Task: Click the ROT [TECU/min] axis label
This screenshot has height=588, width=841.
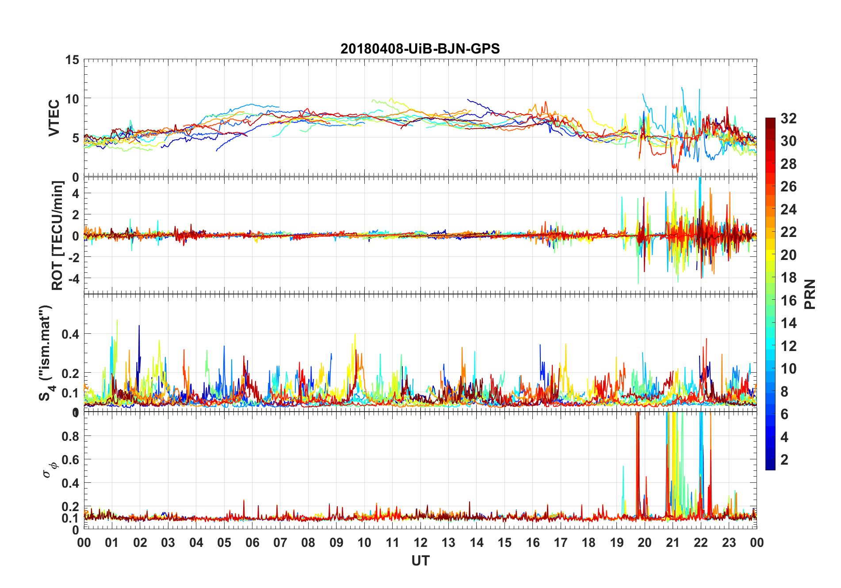Action: (x=57, y=235)
